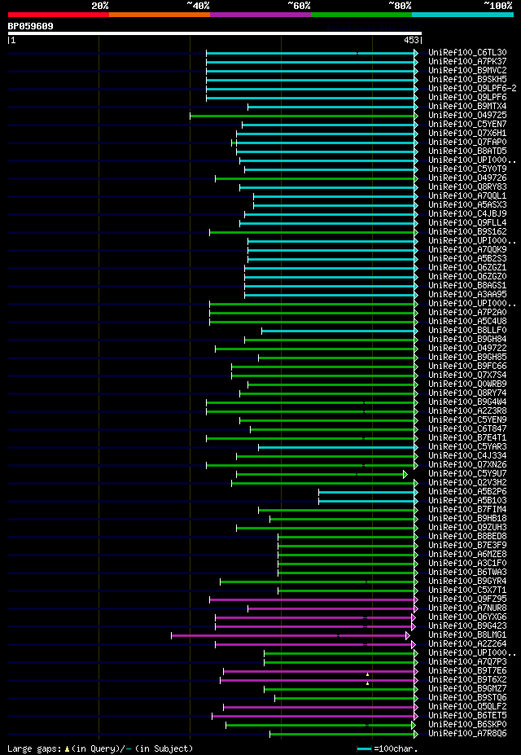The height and width of the screenshot is (755, 521).
Task: Select the BP059609 query name
Action: [x=31, y=26]
